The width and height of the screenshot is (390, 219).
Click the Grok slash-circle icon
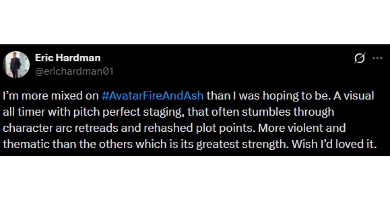[x=360, y=58]
